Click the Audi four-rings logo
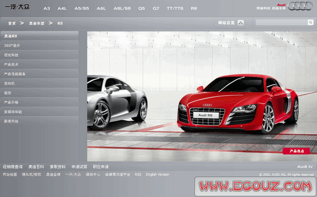The width and height of the screenshot is (317, 197). click(x=300, y=6)
